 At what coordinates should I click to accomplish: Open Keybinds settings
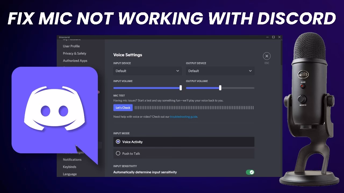coord(70,167)
